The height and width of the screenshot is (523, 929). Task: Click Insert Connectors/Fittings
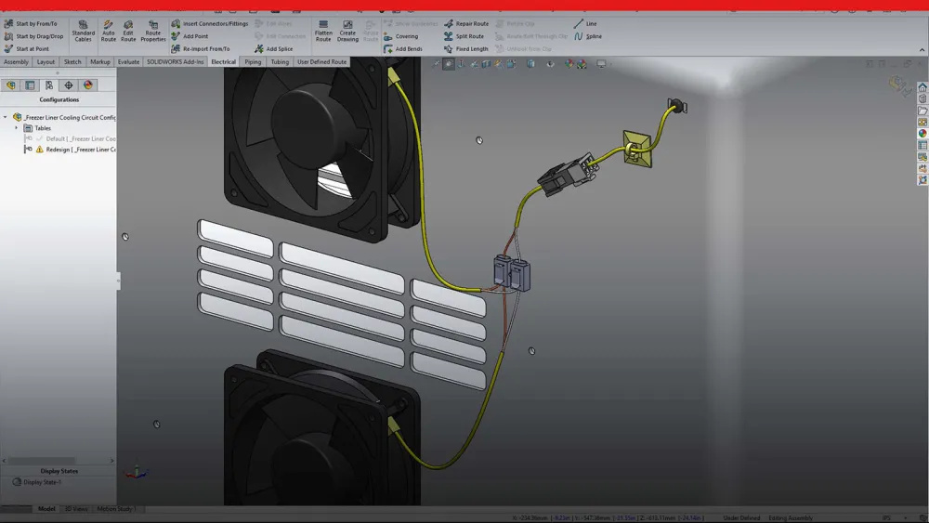click(x=210, y=24)
